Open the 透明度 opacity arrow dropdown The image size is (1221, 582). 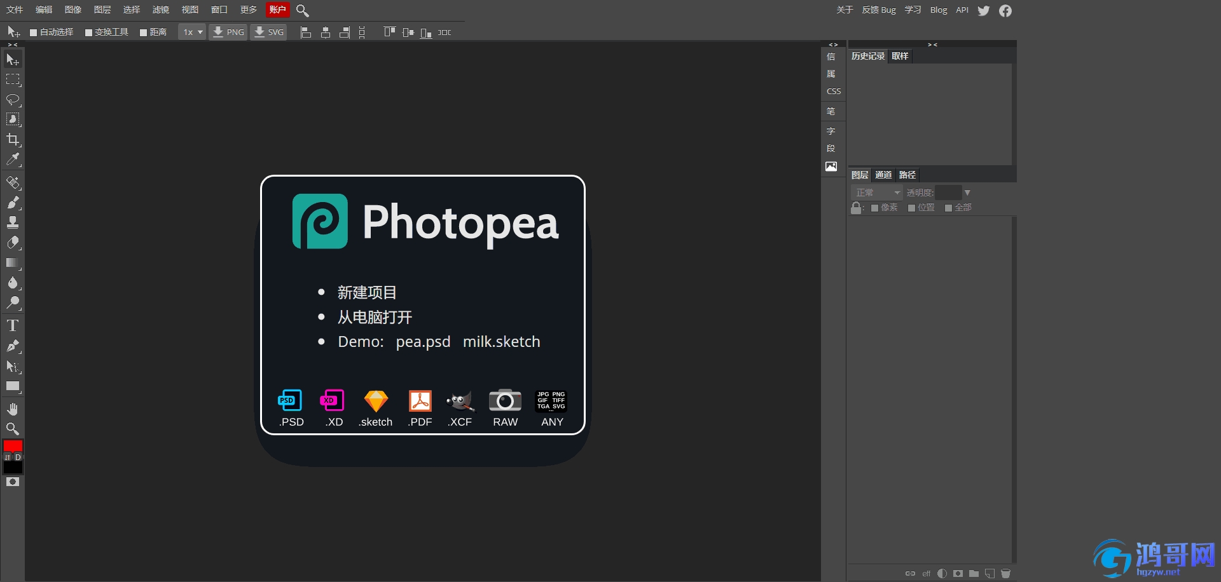[x=967, y=193]
